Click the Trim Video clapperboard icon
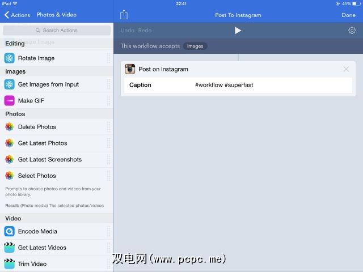 (10, 264)
